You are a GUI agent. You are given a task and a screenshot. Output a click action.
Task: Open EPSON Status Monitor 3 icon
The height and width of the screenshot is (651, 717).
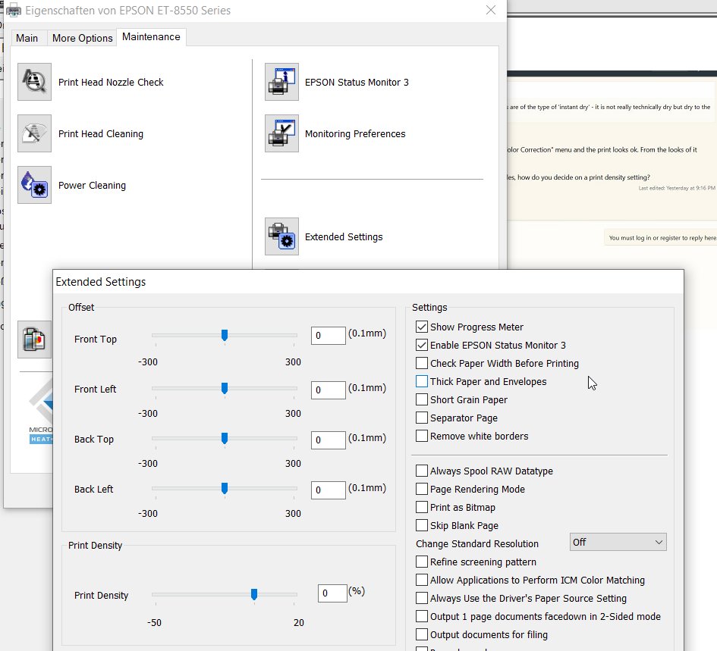point(281,82)
